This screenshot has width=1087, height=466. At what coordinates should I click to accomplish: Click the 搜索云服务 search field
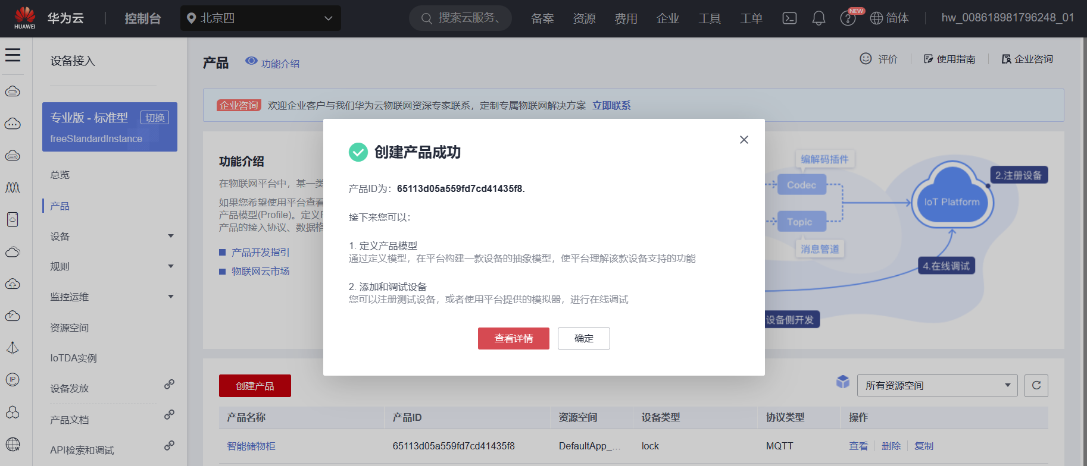[x=460, y=18]
